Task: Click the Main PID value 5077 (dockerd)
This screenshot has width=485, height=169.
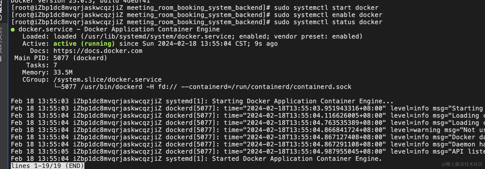Action: click(x=80, y=58)
